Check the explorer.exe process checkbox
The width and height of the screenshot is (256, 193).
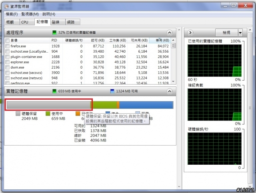coord(7,62)
